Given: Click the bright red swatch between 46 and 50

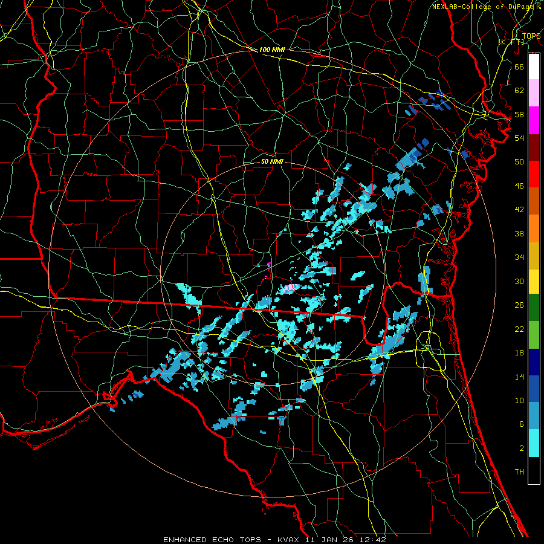Looking at the screenshot, I should pos(534,174).
